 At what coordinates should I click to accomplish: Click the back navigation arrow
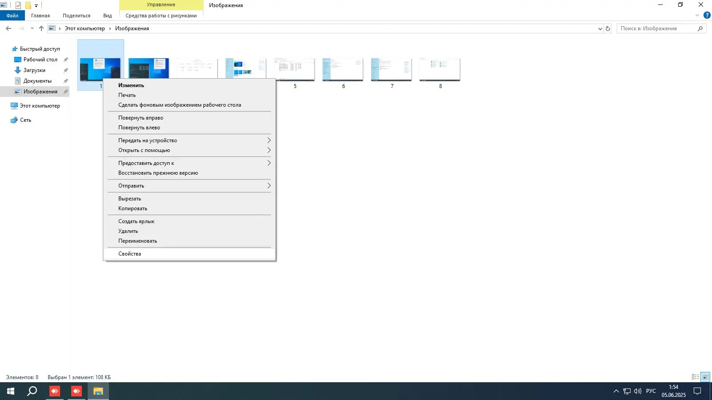pyautogui.click(x=8, y=28)
